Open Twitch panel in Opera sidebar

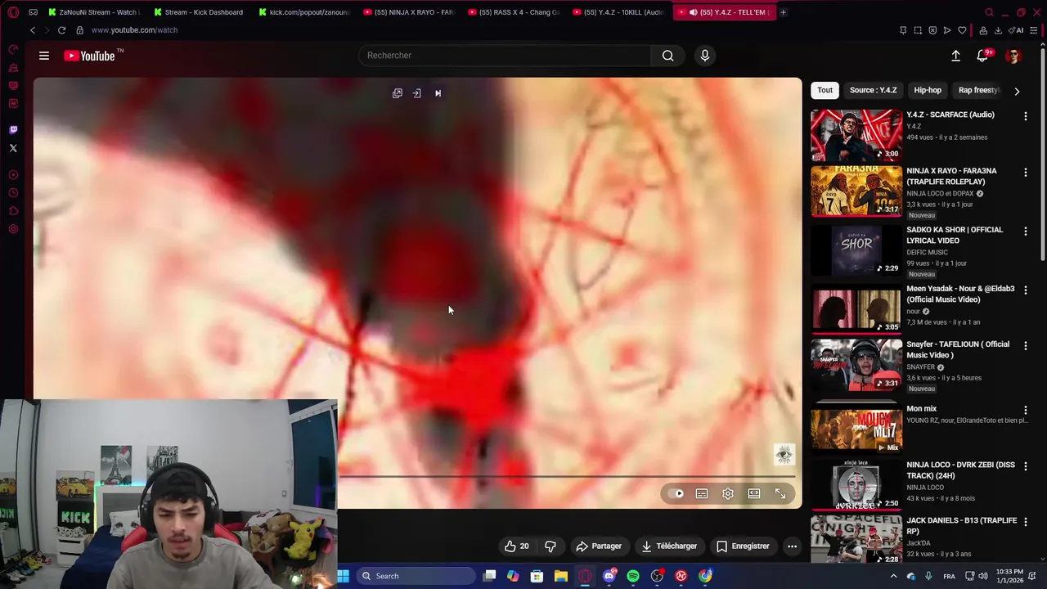point(13,130)
